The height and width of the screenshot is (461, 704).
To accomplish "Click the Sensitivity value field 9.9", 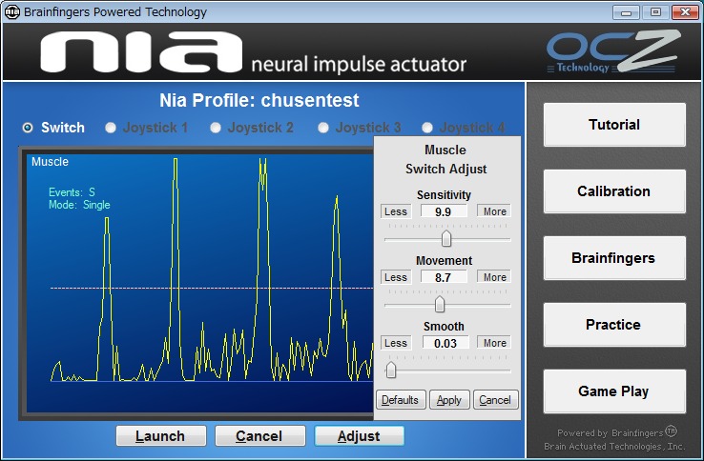I will point(444,211).
